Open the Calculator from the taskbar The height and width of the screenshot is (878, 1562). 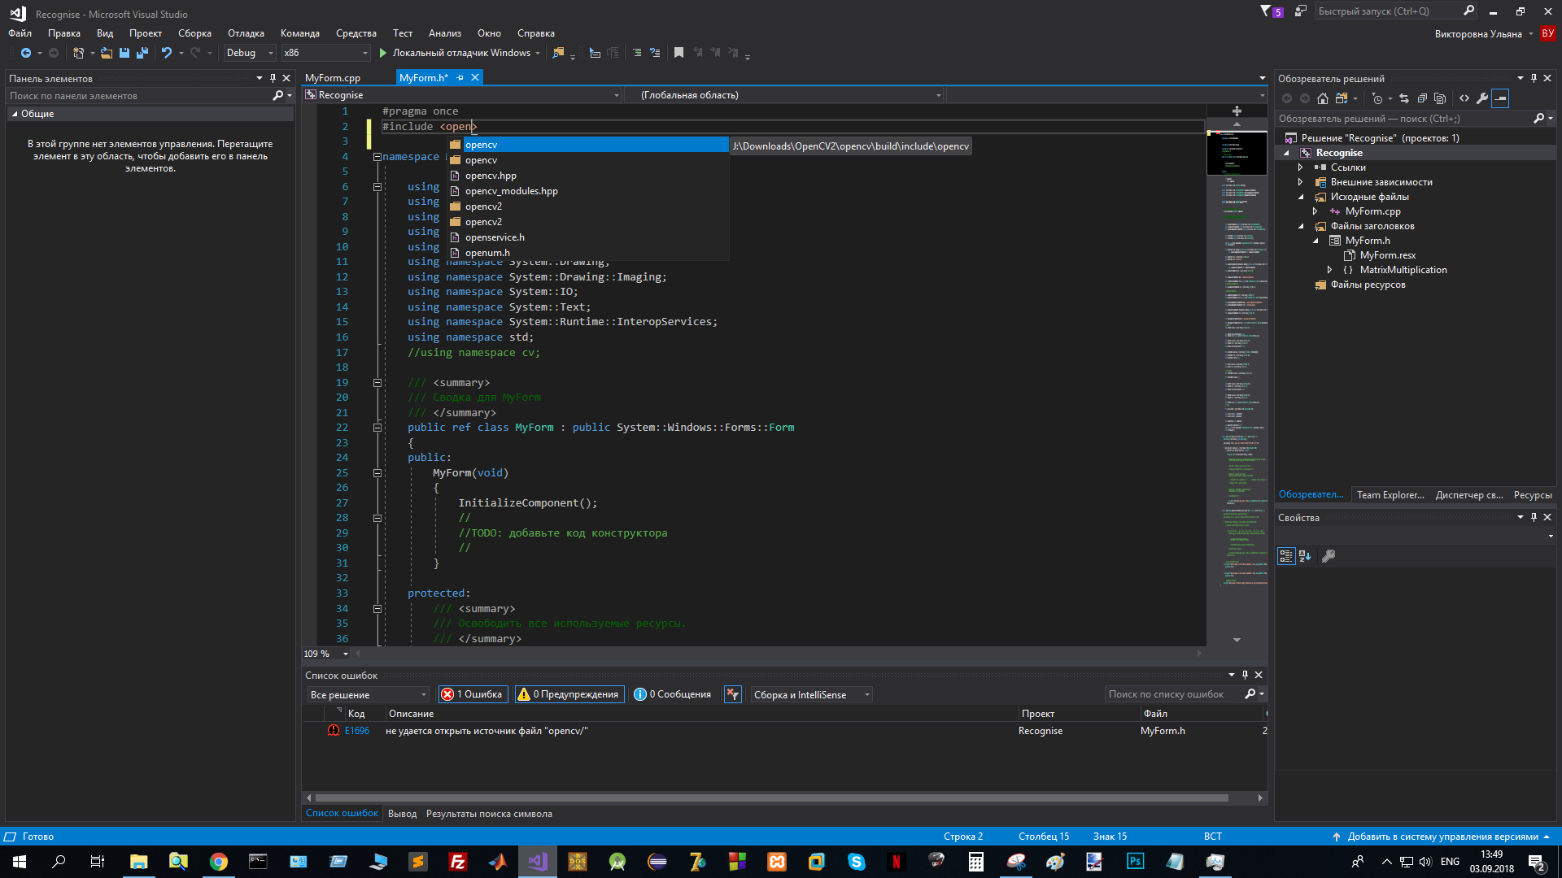975,862
